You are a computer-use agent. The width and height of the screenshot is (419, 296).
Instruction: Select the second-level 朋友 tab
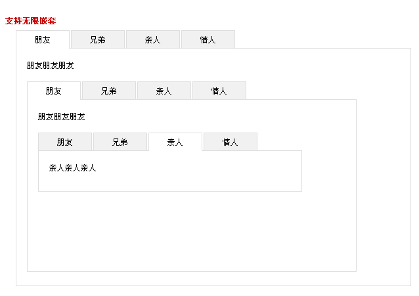[x=54, y=91]
